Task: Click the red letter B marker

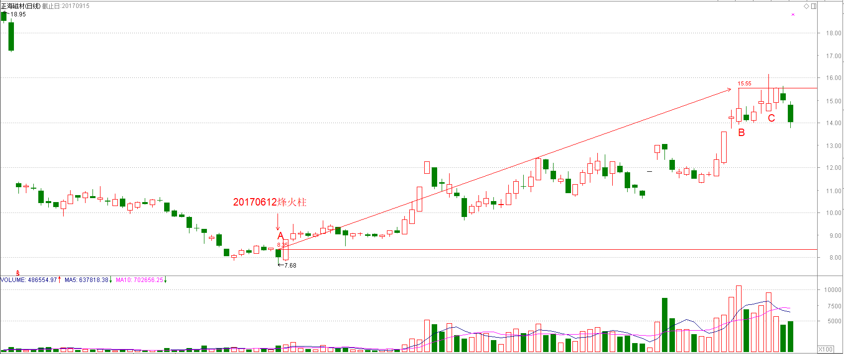Action: coord(742,133)
